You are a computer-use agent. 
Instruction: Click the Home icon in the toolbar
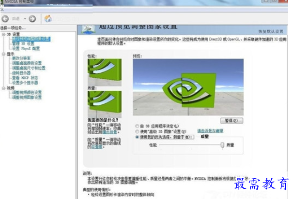pyautogui.click(x=48, y=18)
